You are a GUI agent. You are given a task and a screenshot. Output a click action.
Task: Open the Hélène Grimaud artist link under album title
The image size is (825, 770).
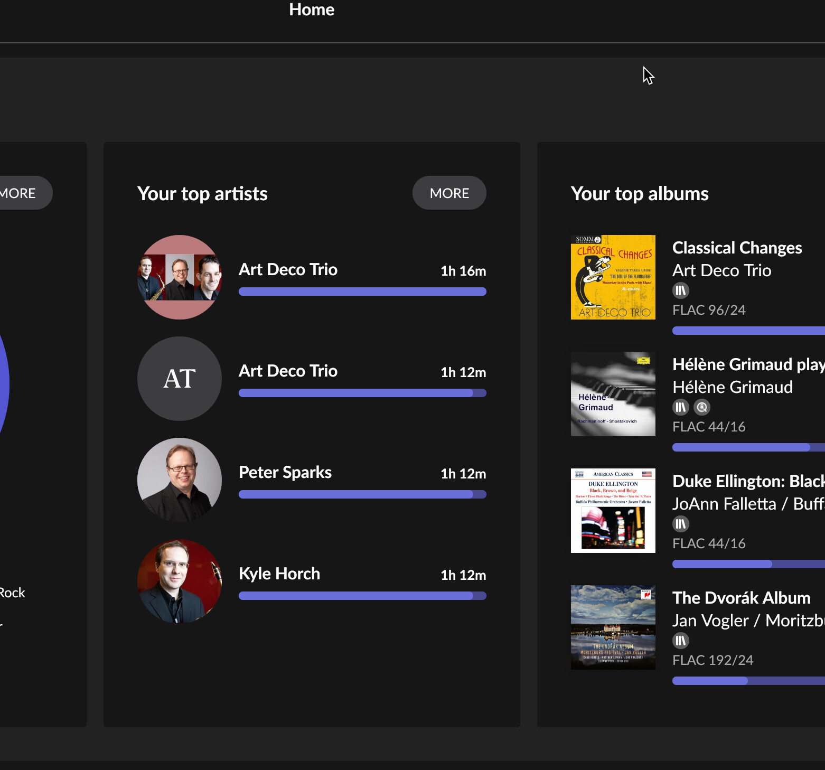coord(732,388)
